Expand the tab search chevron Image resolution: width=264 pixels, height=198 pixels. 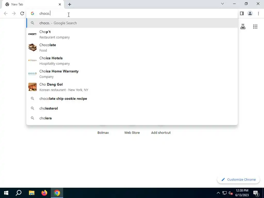222,4
